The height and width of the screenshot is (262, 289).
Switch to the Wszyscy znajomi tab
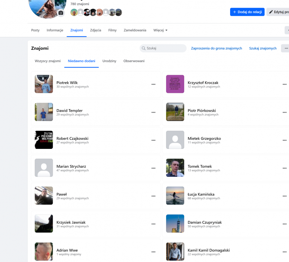coord(48,61)
